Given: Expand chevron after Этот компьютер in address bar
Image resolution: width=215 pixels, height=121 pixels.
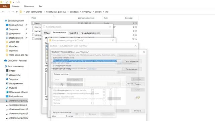Looking at the screenshot, I should click(x=44, y=12).
